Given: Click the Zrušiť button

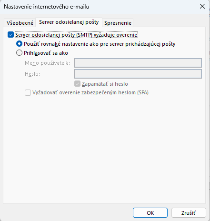Looking at the screenshot, I should [x=189, y=213].
